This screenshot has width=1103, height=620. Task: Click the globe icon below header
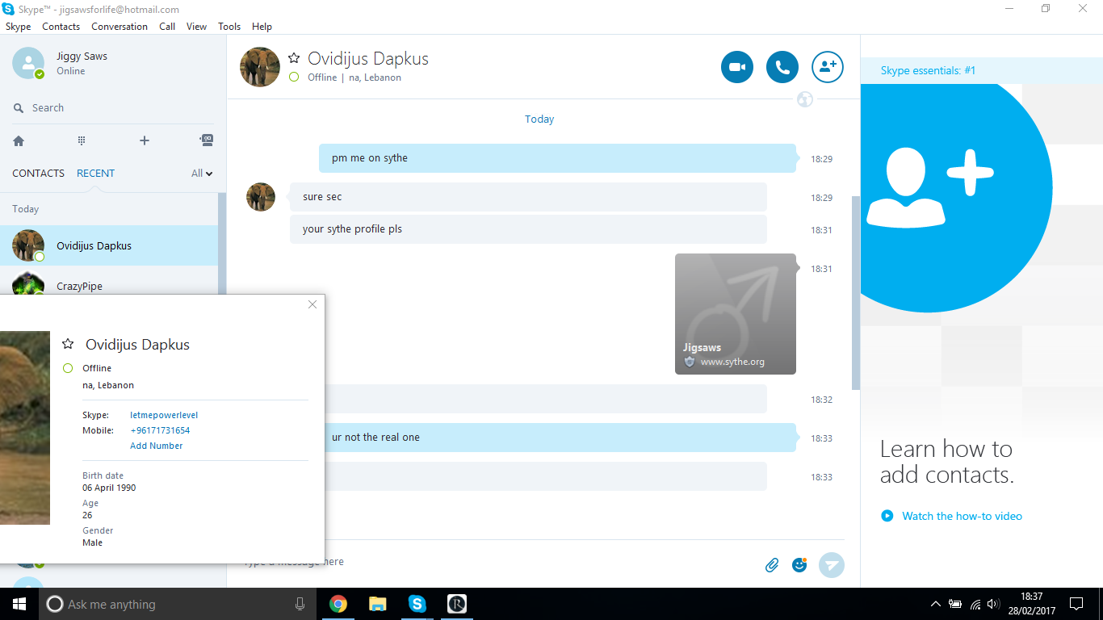tap(804, 99)
